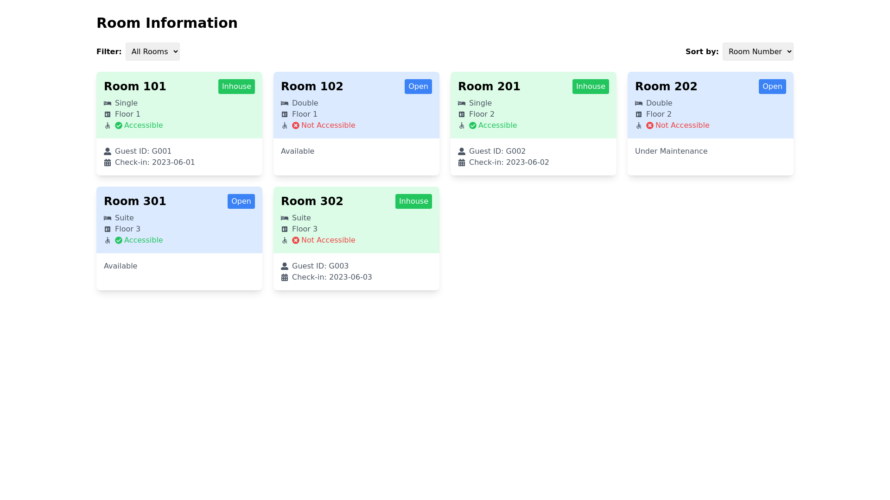Toggle the Open status on Room 202
The image size is (890, 500).
pos(772,86)
